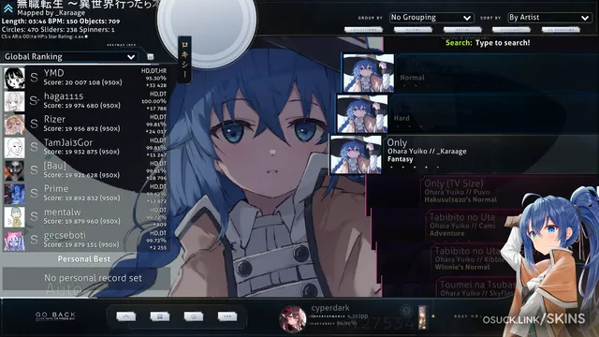The width and height of the screenshot is (599, 337).
Task: Select the Difficulty tab
Action: coord(512,29)
